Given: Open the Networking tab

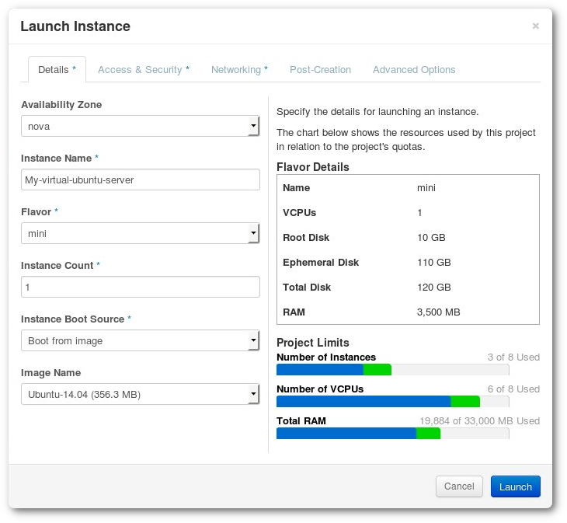Looking at the screenshot, I should tap(239, 69).
